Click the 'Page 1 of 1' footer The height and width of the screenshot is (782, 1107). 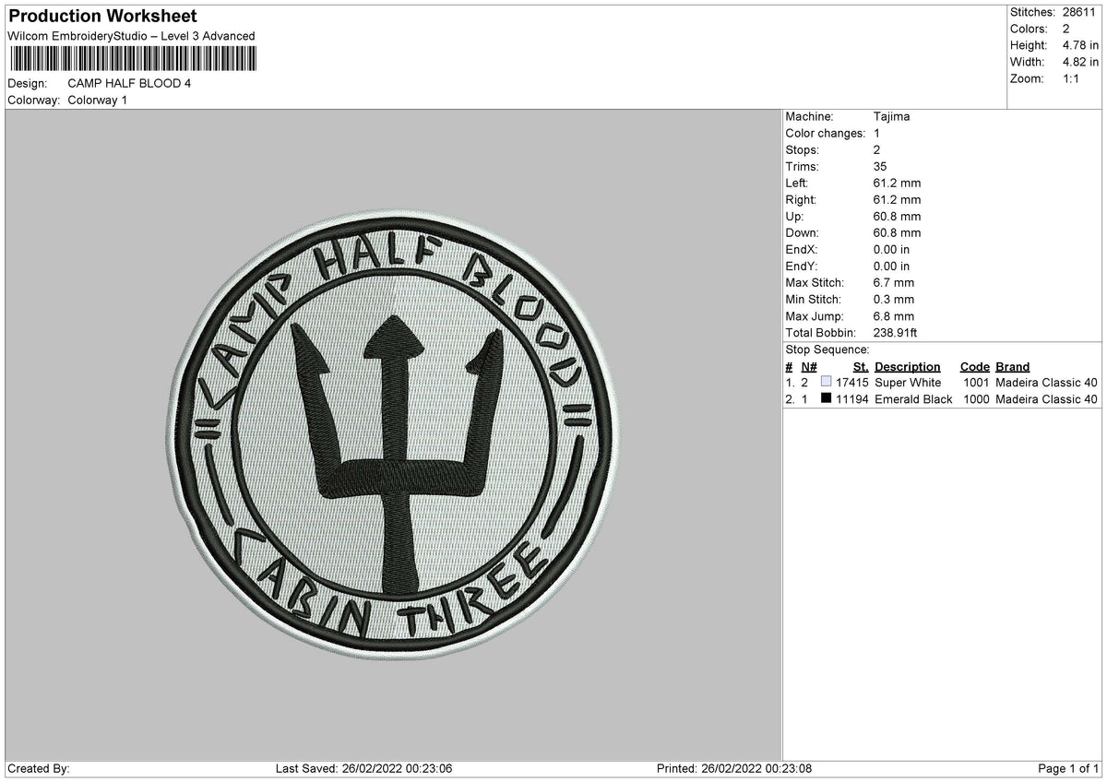[x=1068, y=768]
